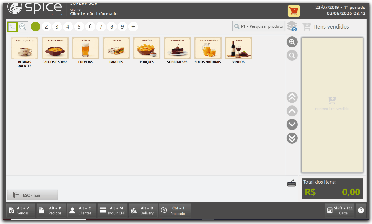Open the Vinhos category
Image resolution: width=372 pixels, height=224 pixels.
[x=239, y=51]
